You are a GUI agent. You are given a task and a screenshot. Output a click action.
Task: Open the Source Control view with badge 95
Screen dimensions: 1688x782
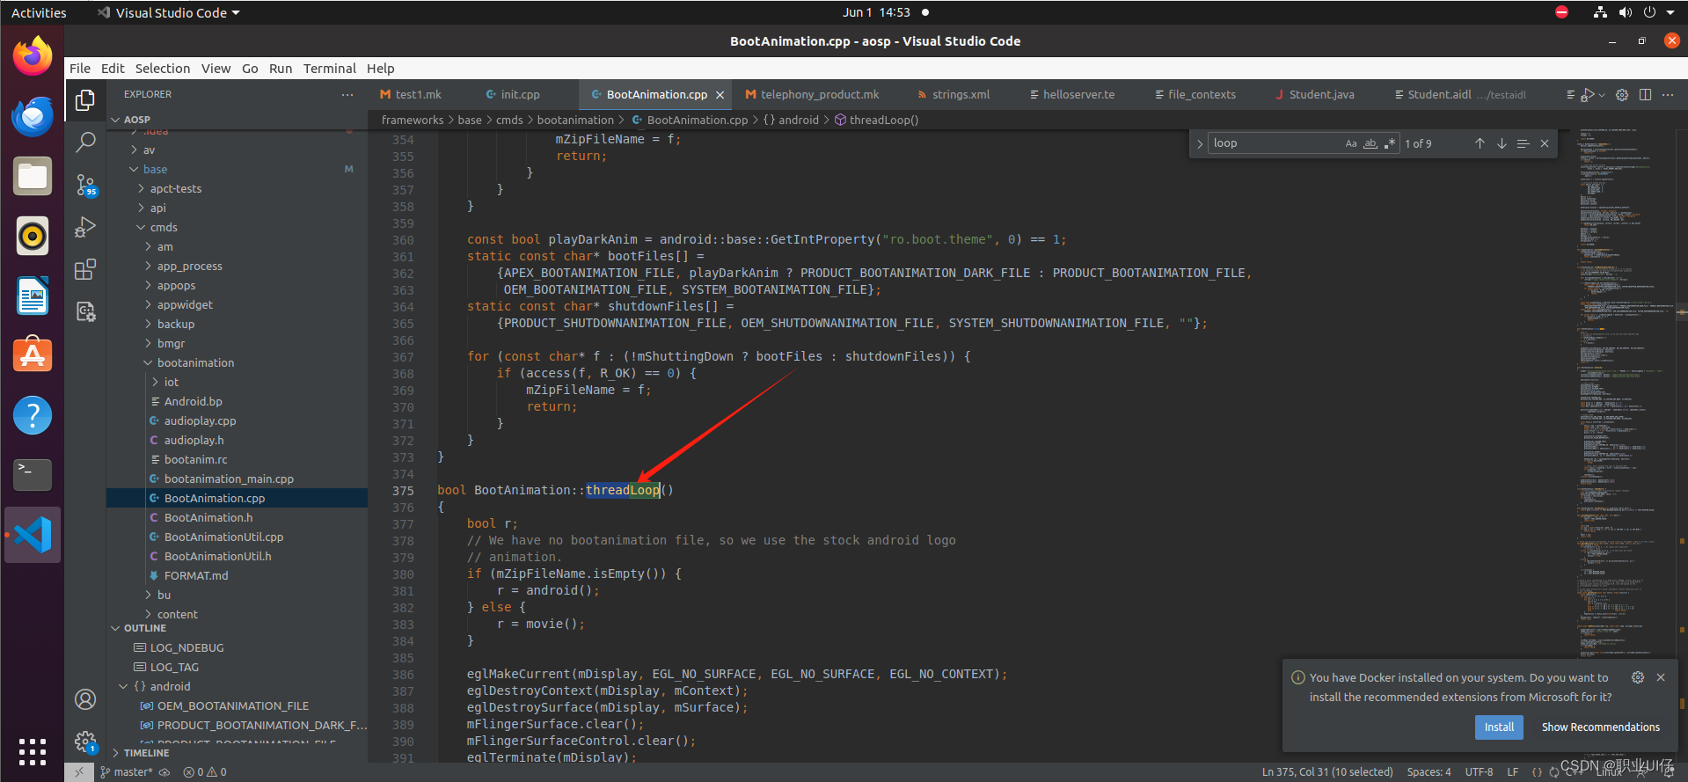pyautogui.click(x=85, y=185)
